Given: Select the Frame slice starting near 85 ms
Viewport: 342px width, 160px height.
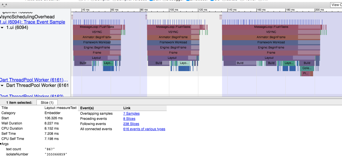Looking at the screenshot, I should (173, 53).
